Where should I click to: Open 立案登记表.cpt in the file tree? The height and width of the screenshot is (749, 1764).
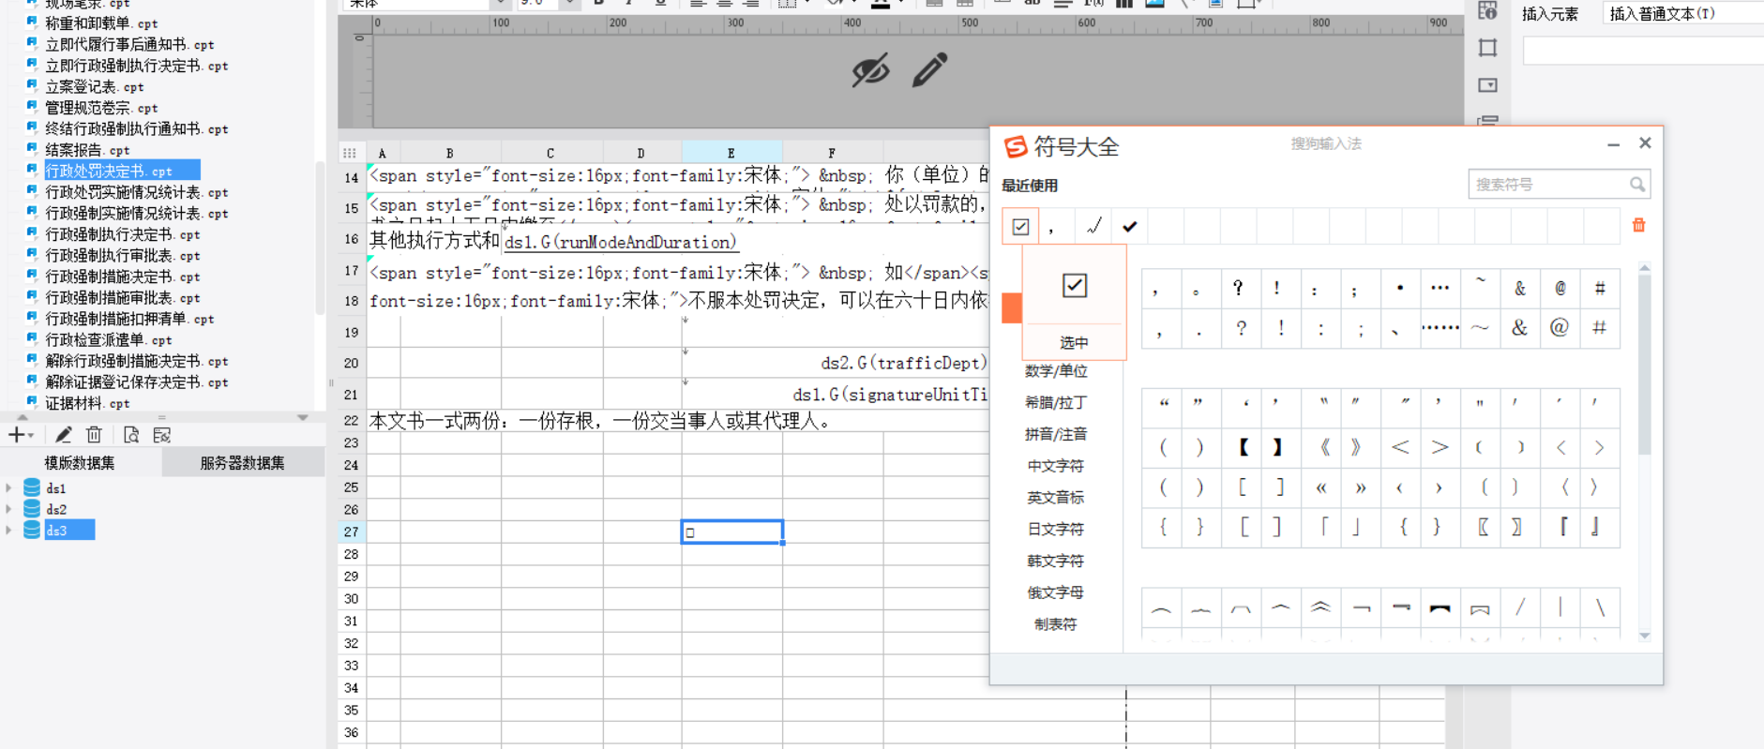click(x=95, y=87)
